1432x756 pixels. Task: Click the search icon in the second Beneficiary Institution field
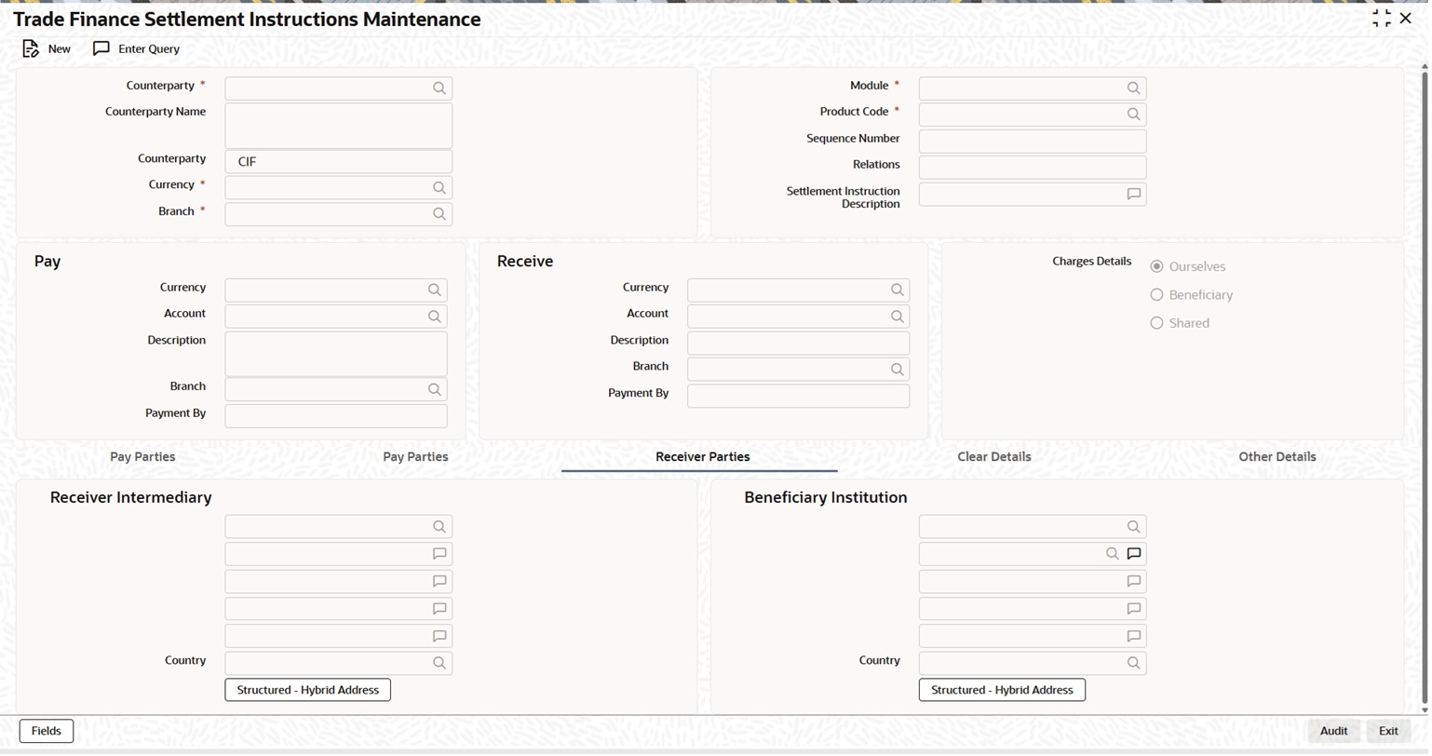click(1112, 554)
